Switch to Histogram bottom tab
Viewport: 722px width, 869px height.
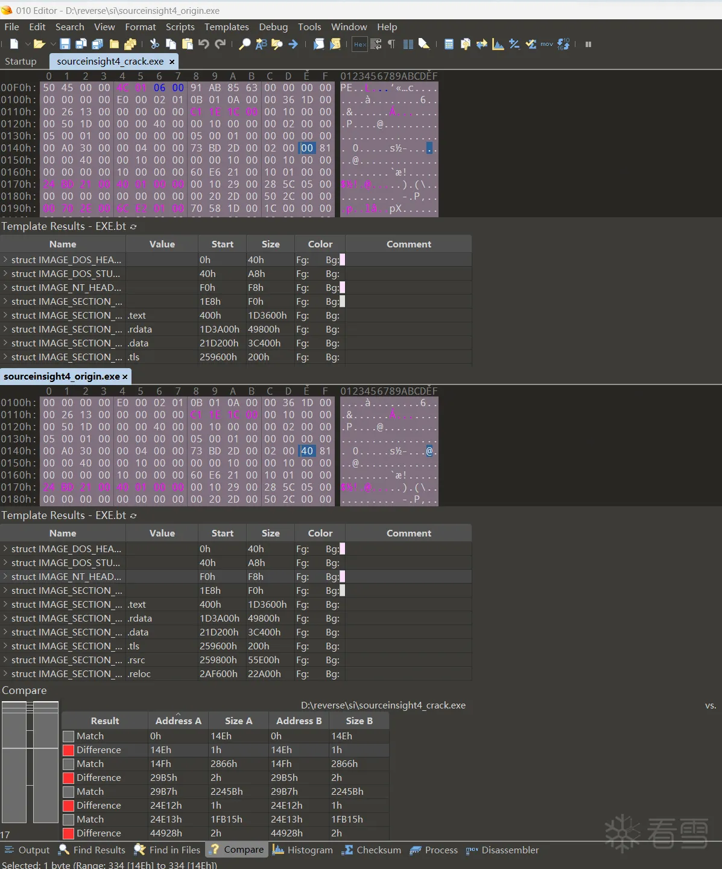[303, 850]
